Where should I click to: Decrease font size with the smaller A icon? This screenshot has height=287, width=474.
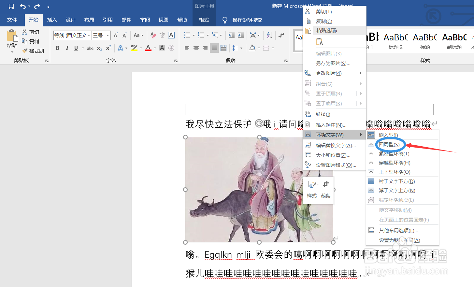click(x=124, y=35)
